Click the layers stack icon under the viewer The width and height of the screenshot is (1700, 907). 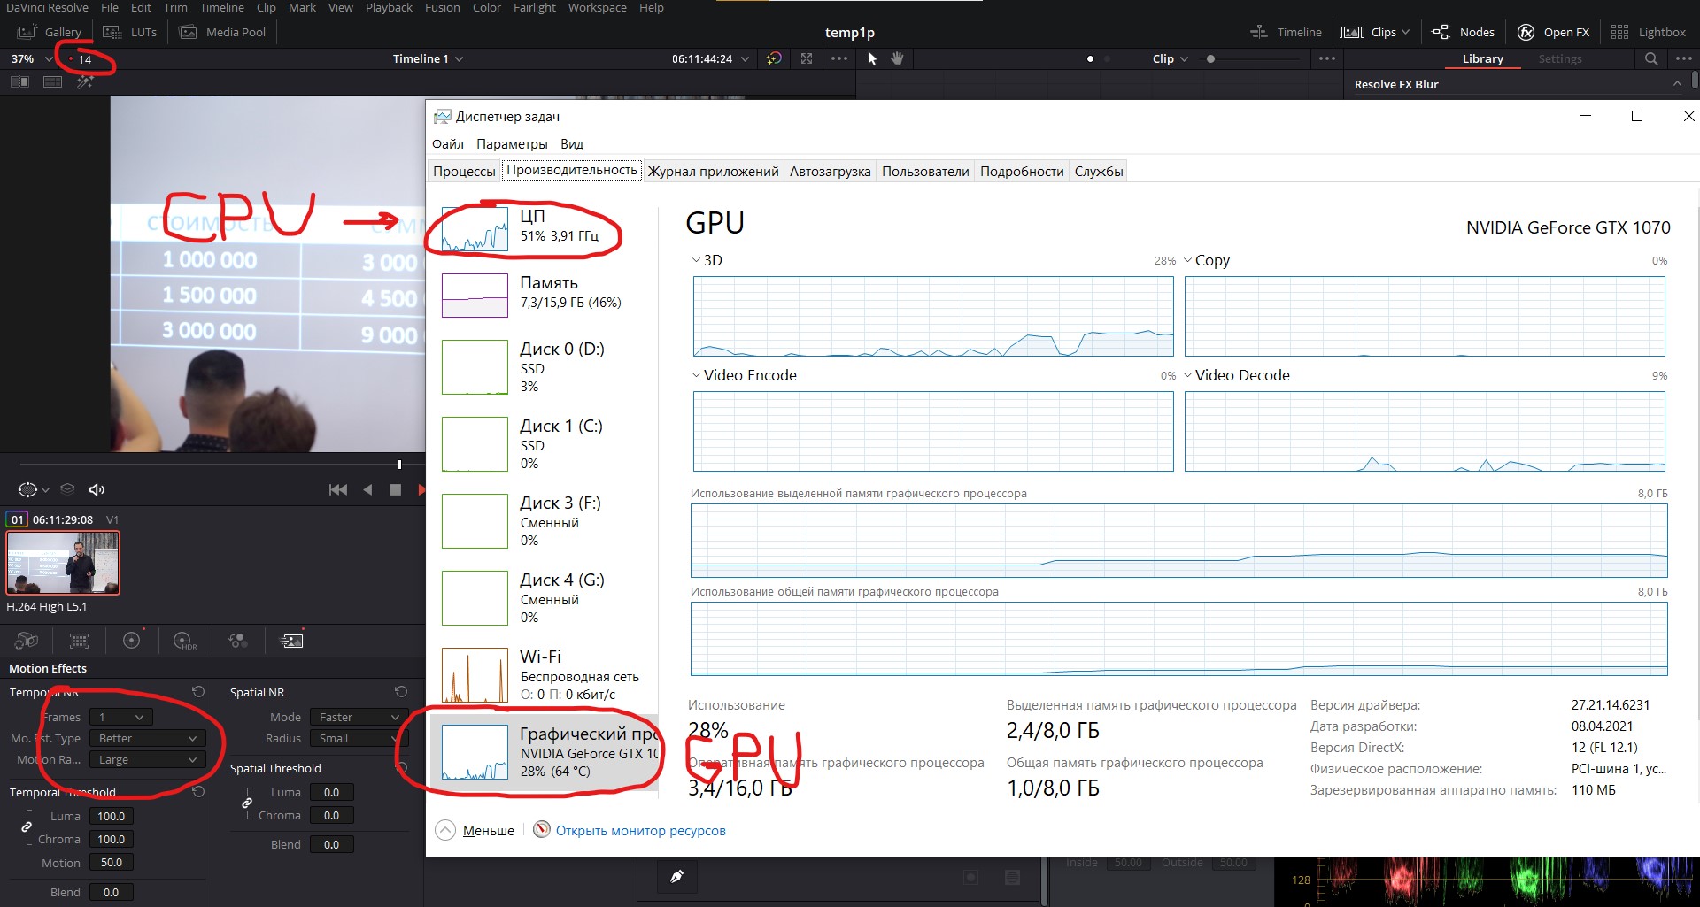pyautogui.click(x=67, y=488)
